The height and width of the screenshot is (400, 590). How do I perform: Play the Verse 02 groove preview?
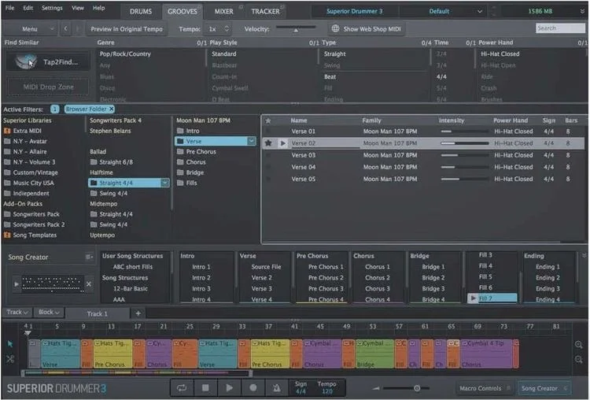pos(282,143)
